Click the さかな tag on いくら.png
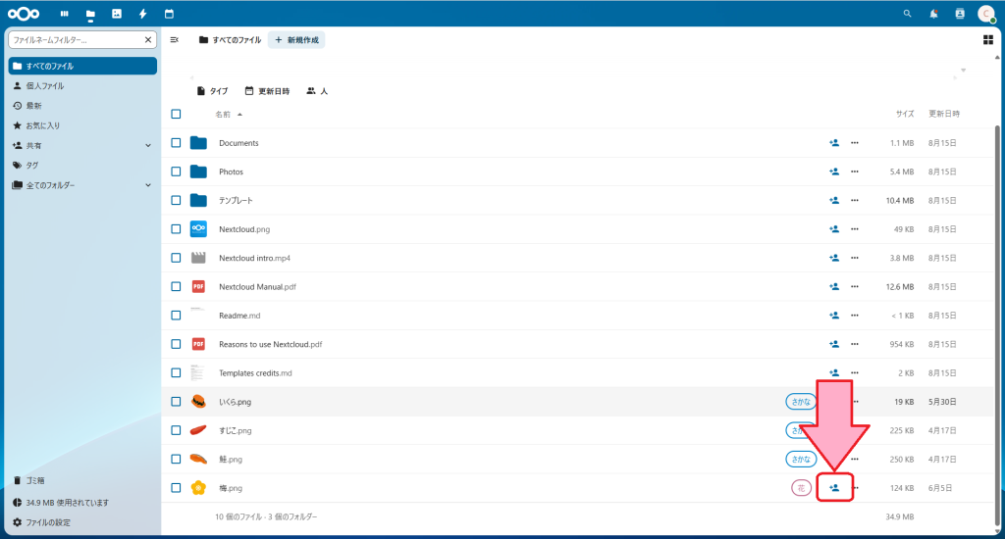This screenshot has height=539, width=1005. point(800,402)
